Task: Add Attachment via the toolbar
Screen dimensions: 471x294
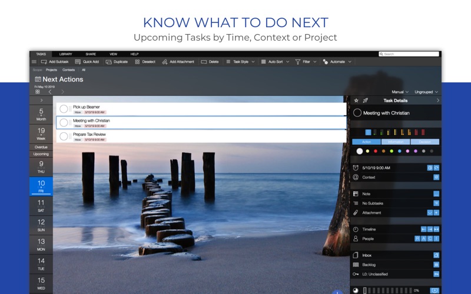Action: coord(178,62)
